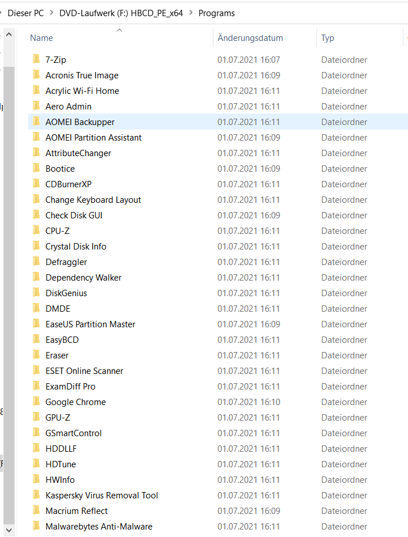
Task: Click the Change Keyboard Layout folder icon
Action: pos(36,199)
